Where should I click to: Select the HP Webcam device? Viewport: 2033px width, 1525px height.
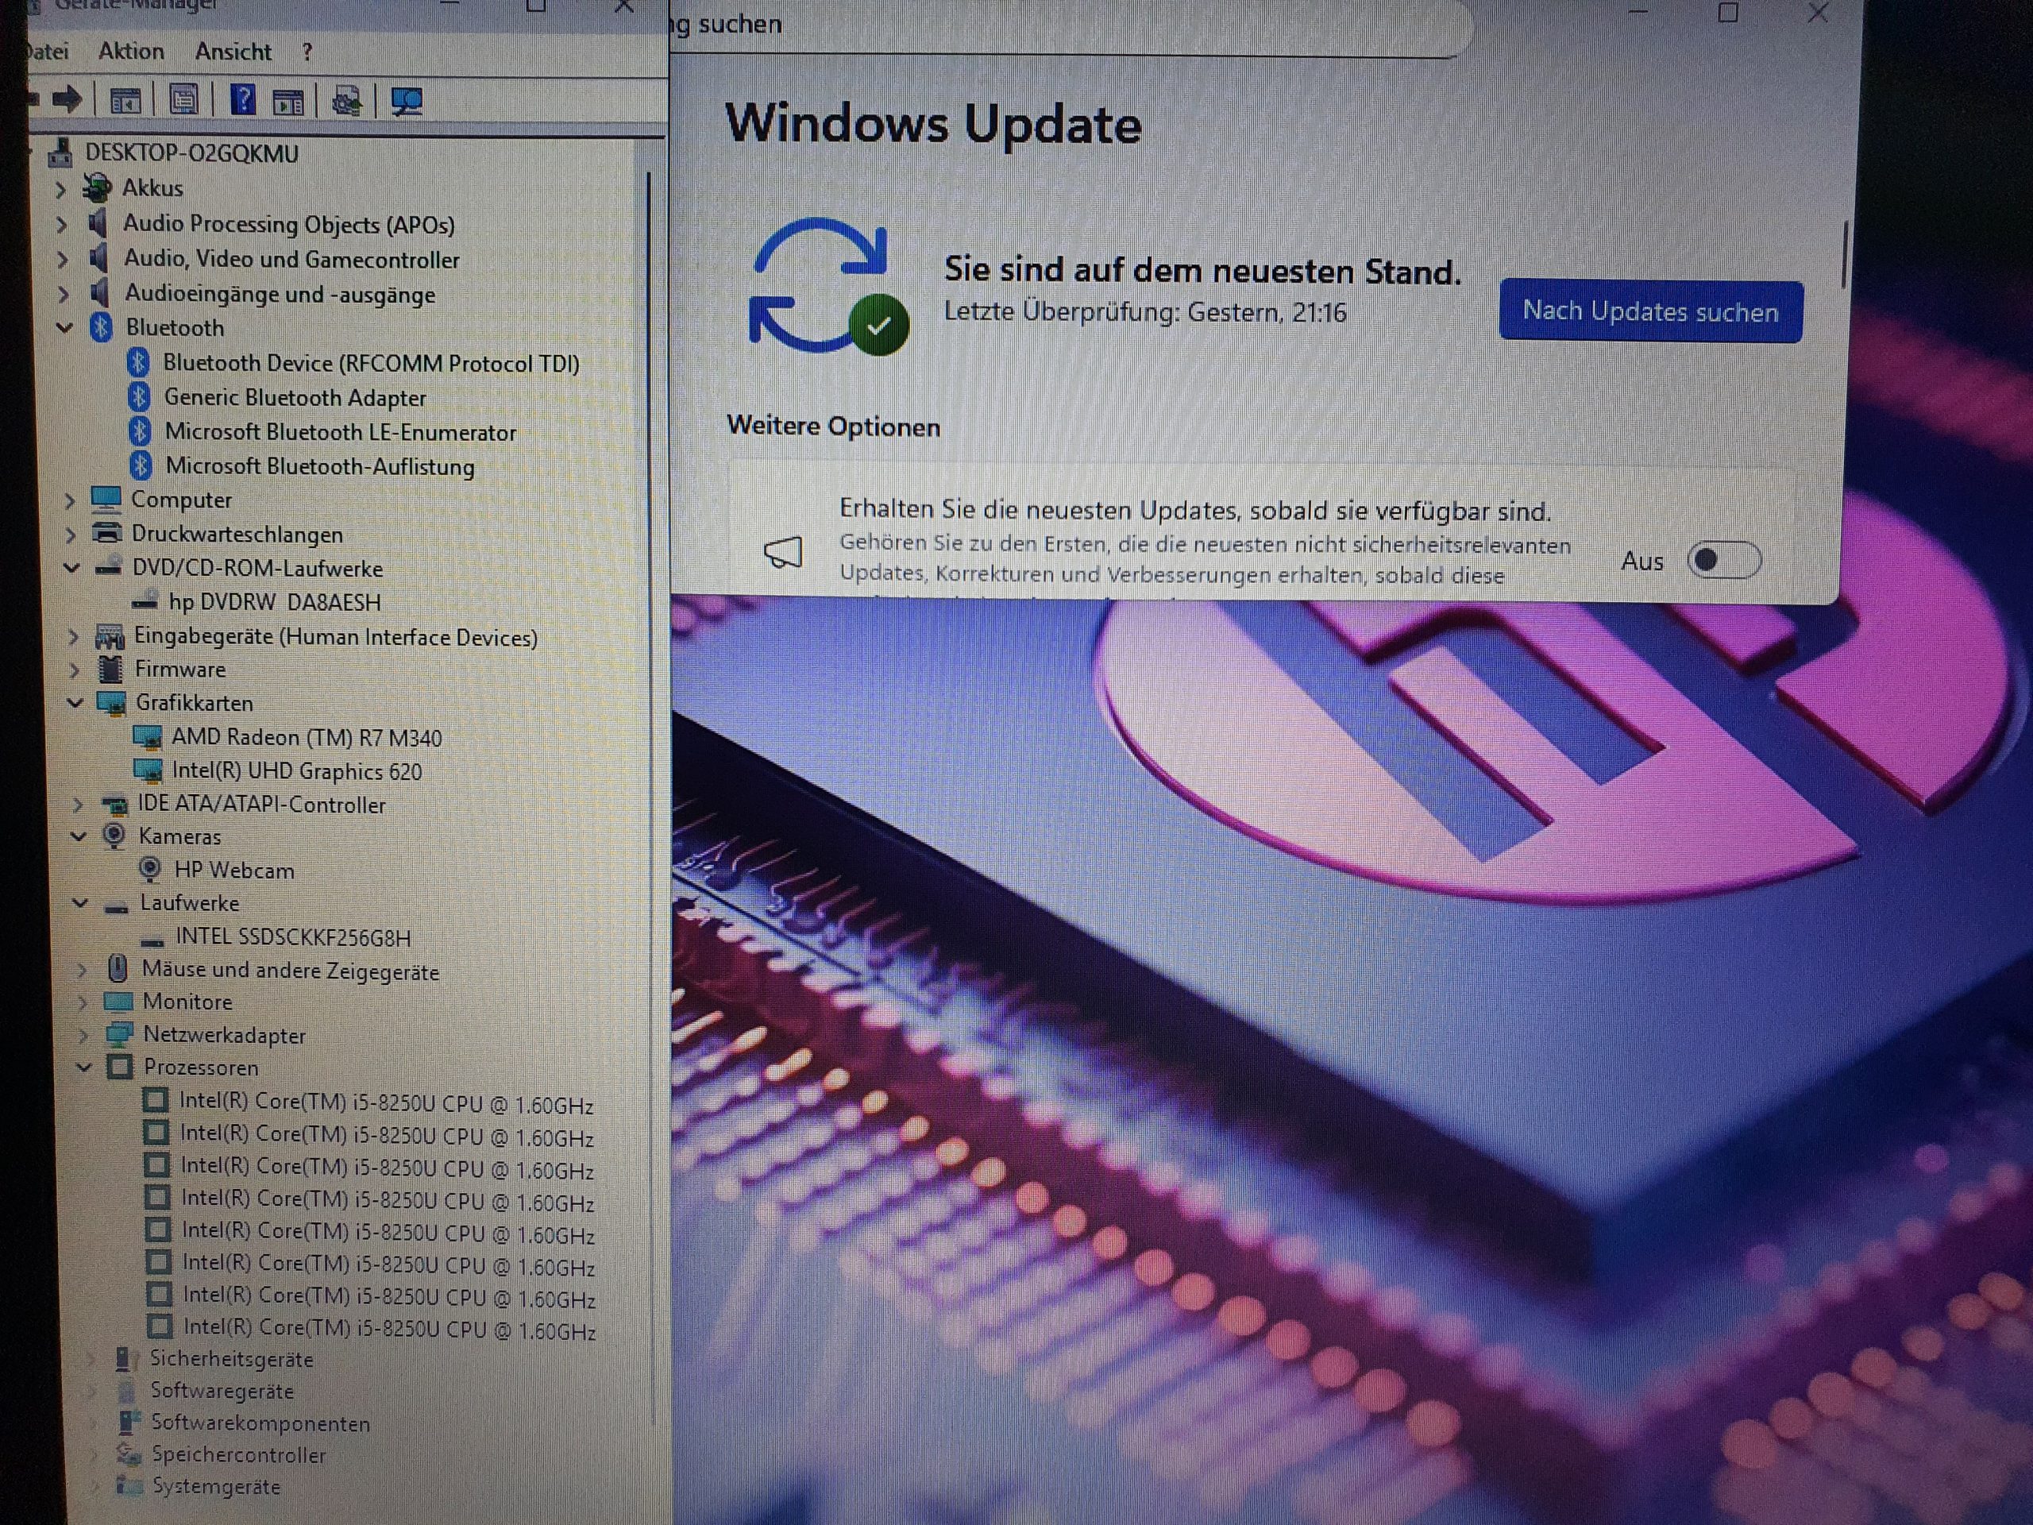[x=233, y=870]
